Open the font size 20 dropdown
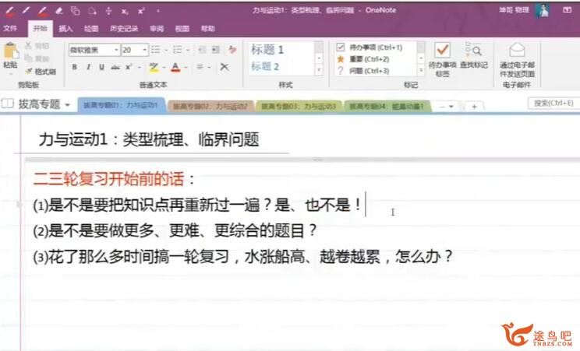This screenshot has width=580, height=351. 145,50
